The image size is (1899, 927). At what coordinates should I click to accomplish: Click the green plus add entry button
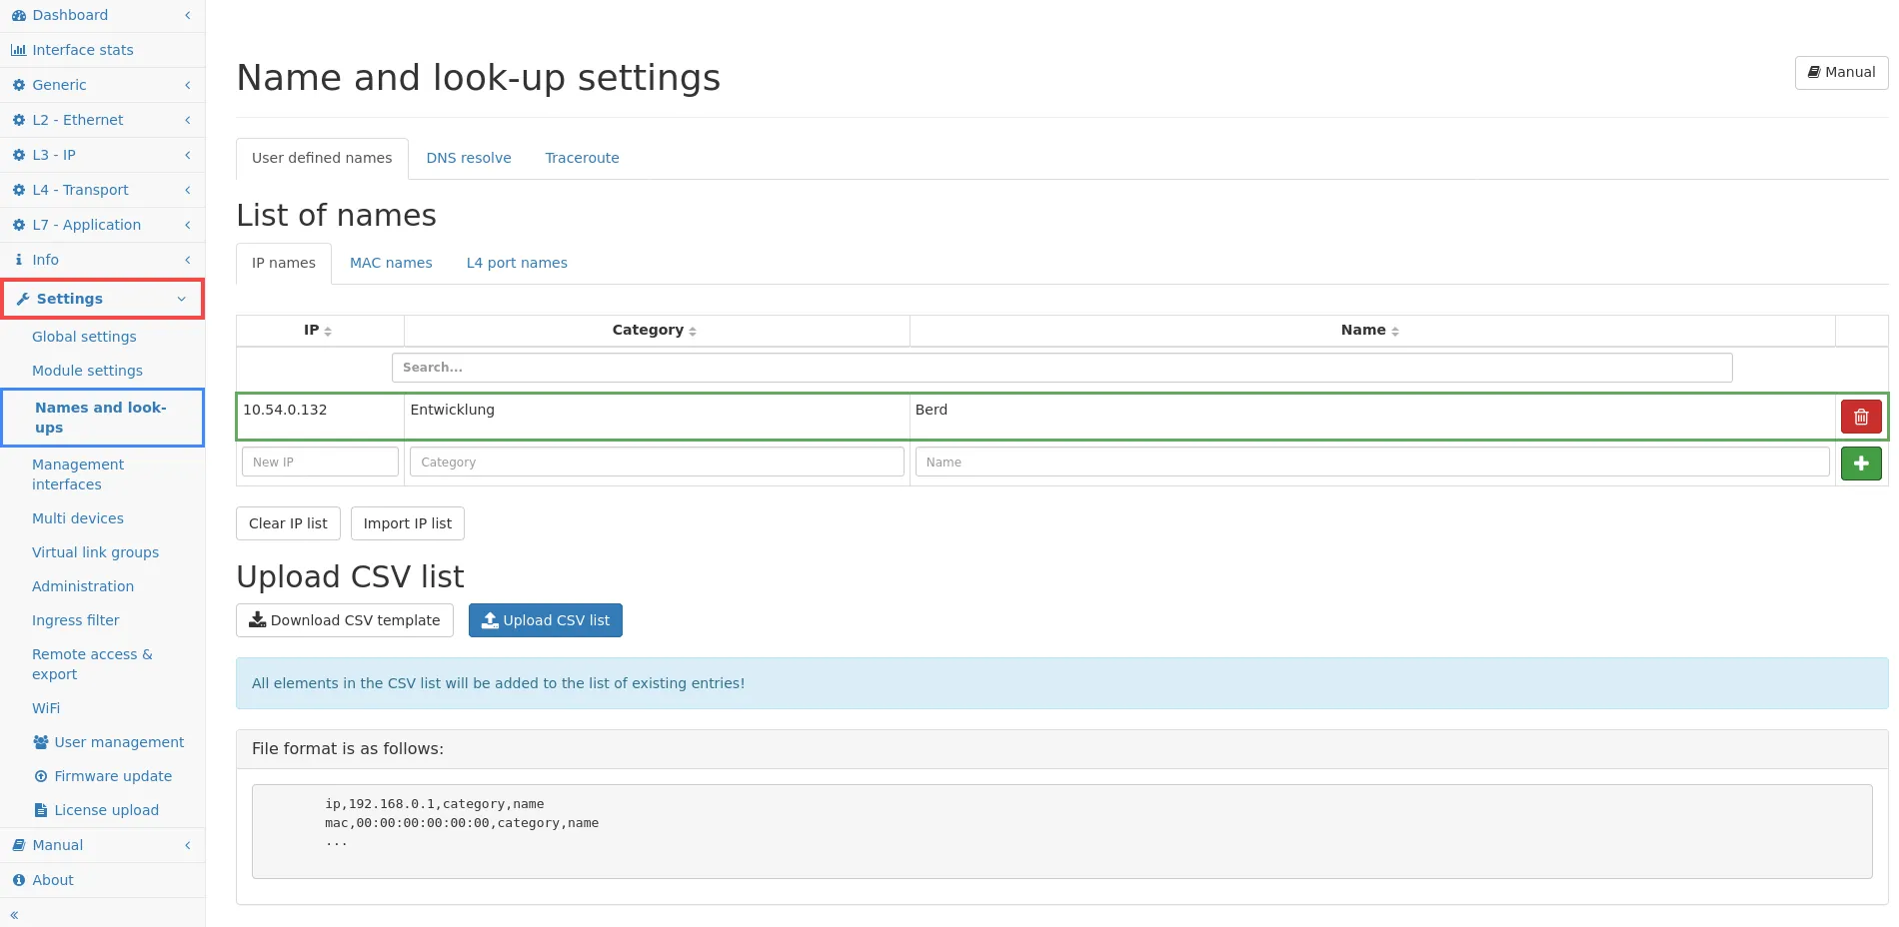pos(1860,463)
